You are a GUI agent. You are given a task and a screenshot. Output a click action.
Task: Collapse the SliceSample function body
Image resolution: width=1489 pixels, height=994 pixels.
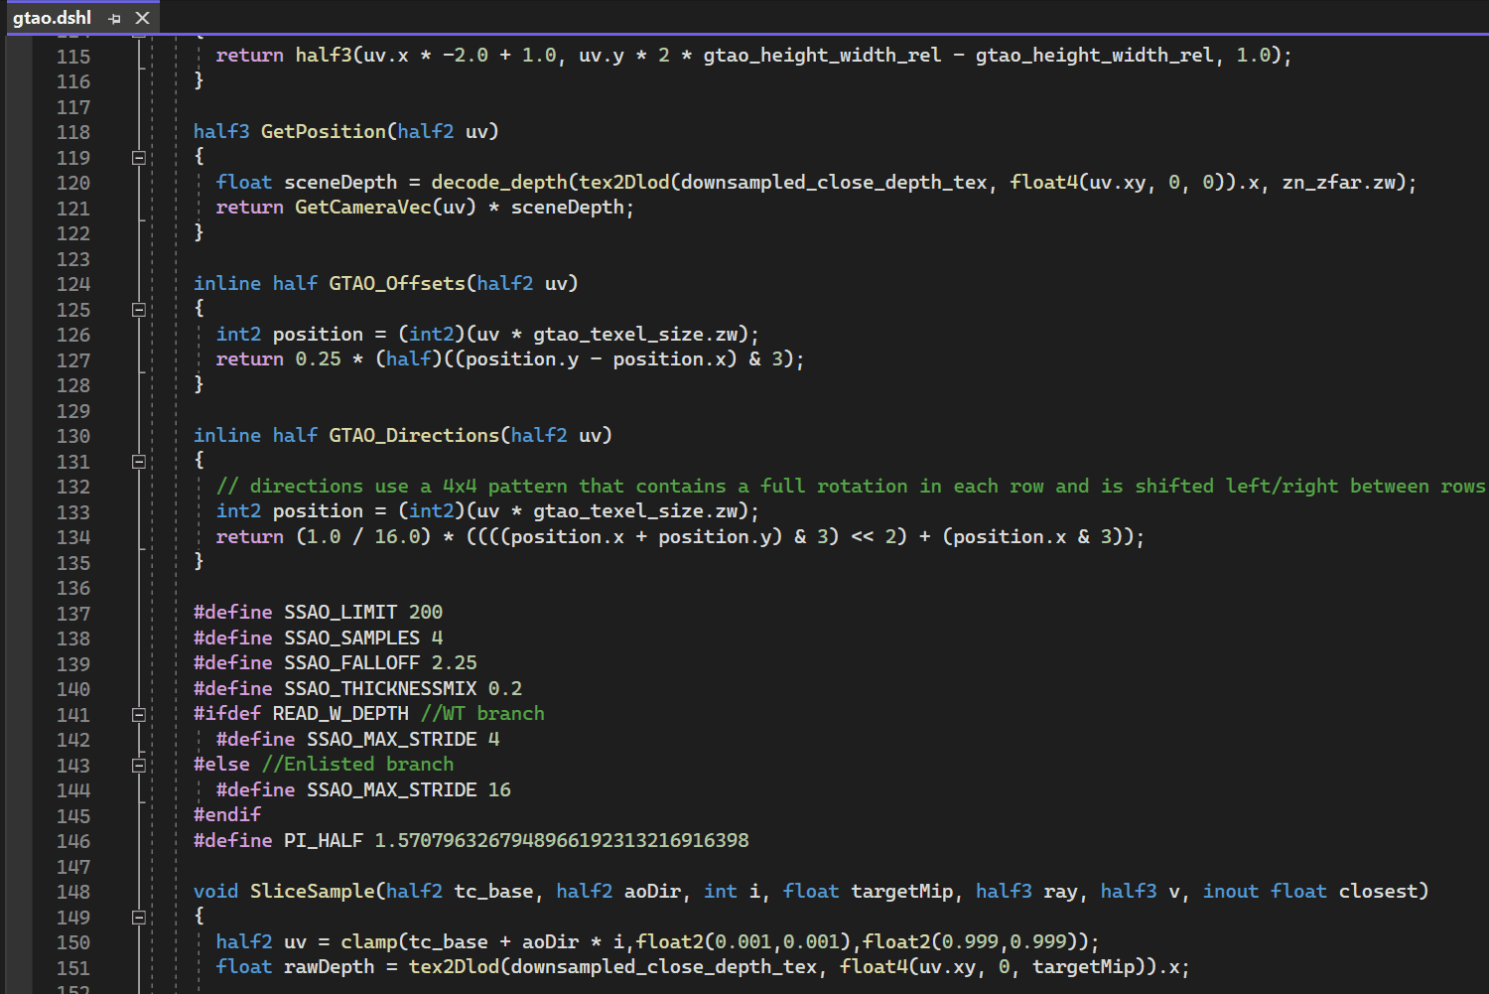coord(139,918)
